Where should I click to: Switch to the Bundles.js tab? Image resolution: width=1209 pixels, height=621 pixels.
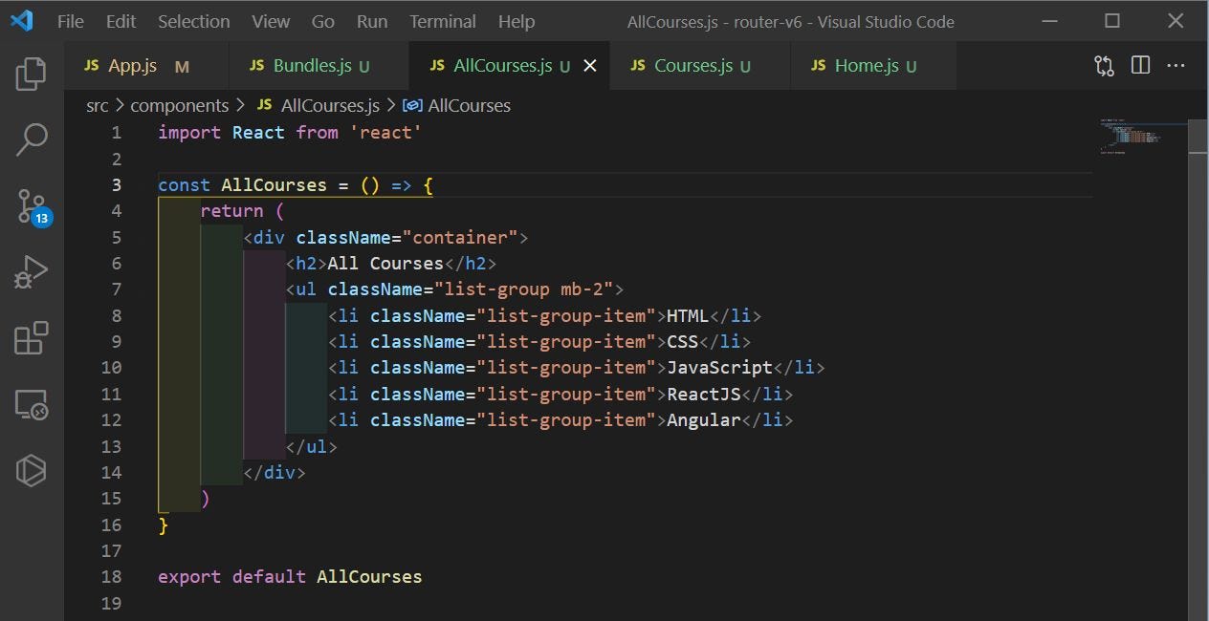click(319, 66)
